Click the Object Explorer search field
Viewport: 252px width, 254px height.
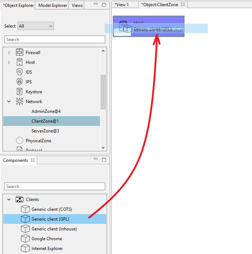(55, 39)
